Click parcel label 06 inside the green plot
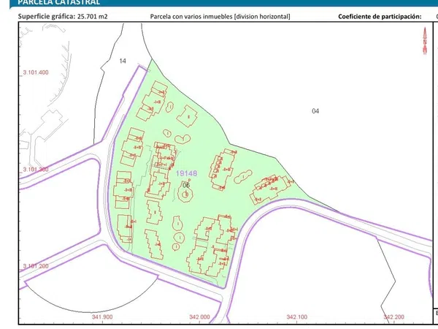This screenshot has height=329, width=438. [x=185, y=185]
